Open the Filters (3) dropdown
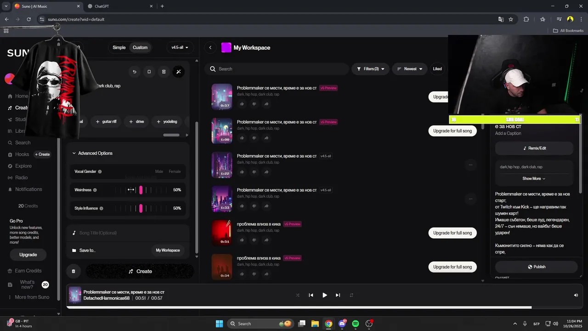This screenshot has width=588, height=331. tap(371, 69)
